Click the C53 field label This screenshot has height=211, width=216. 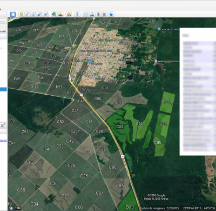(60, 146)
